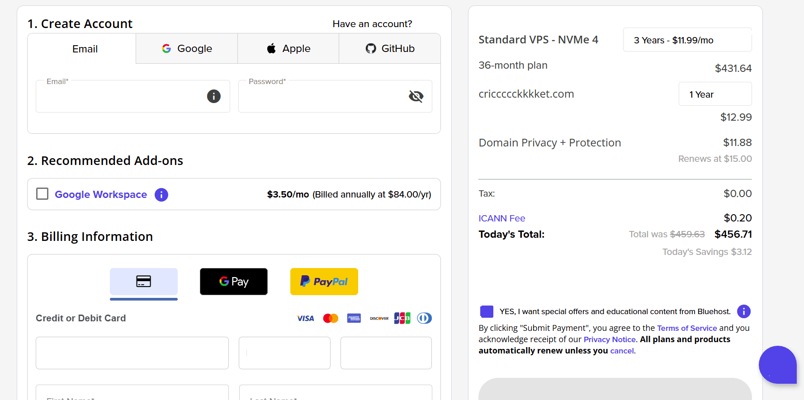
Task: Open the Google Workspace link
Action: point(101,194)
